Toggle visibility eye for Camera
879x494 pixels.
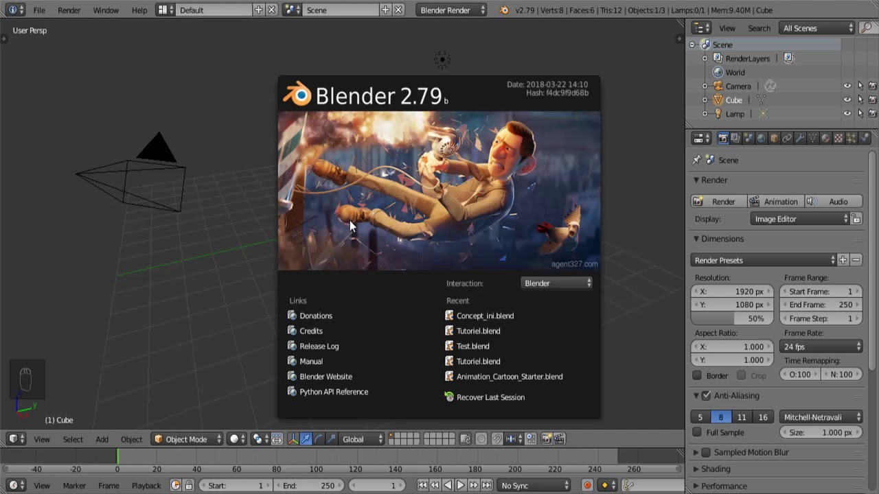847,86
